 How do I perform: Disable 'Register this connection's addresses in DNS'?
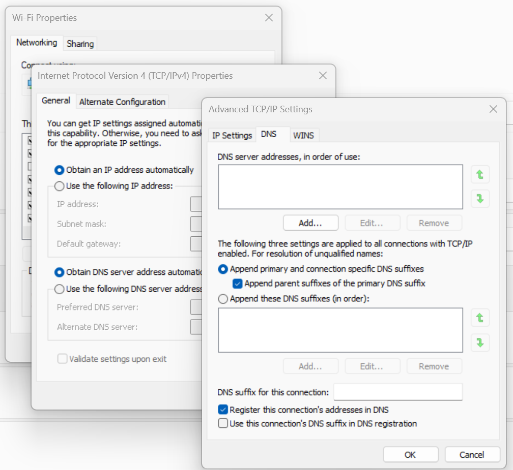tap(223, 410)
